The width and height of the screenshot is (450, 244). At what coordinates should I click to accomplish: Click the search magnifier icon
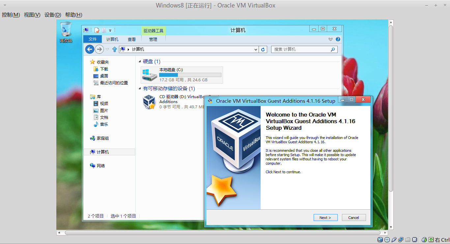click(333, 49)
